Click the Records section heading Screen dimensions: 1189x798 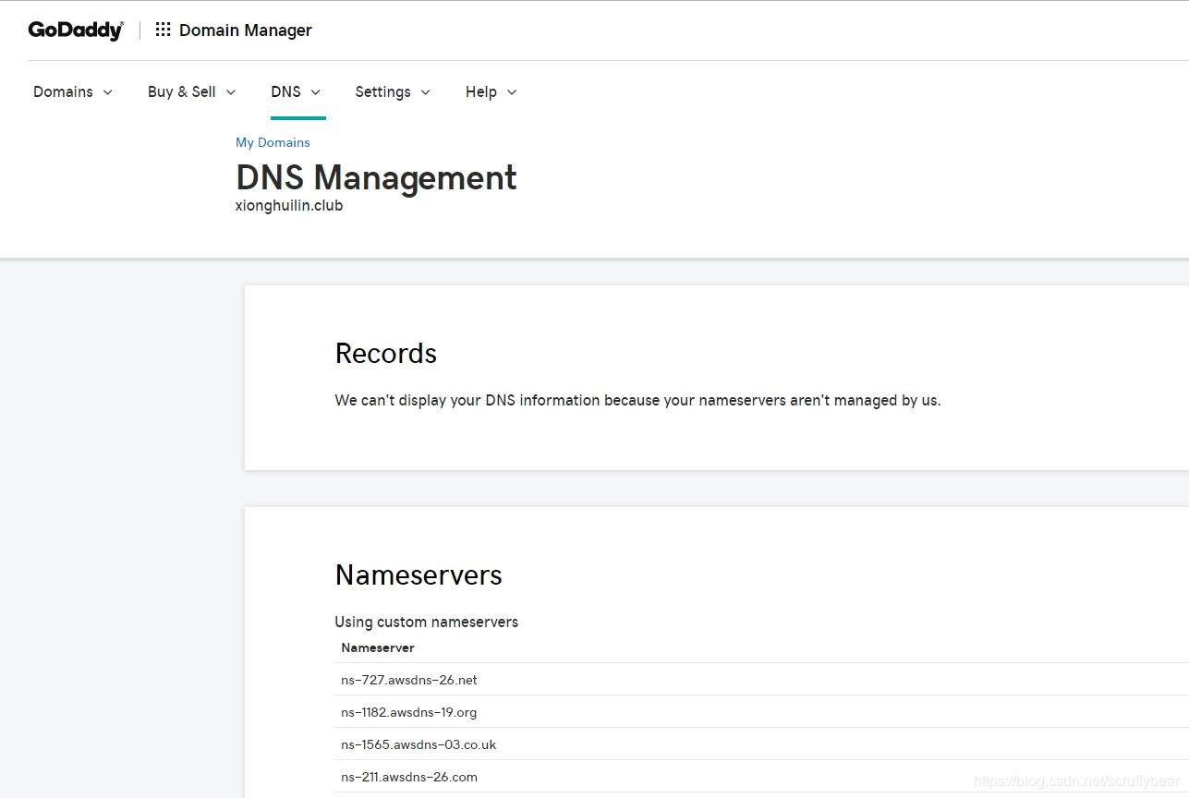(x=385, y=353)
